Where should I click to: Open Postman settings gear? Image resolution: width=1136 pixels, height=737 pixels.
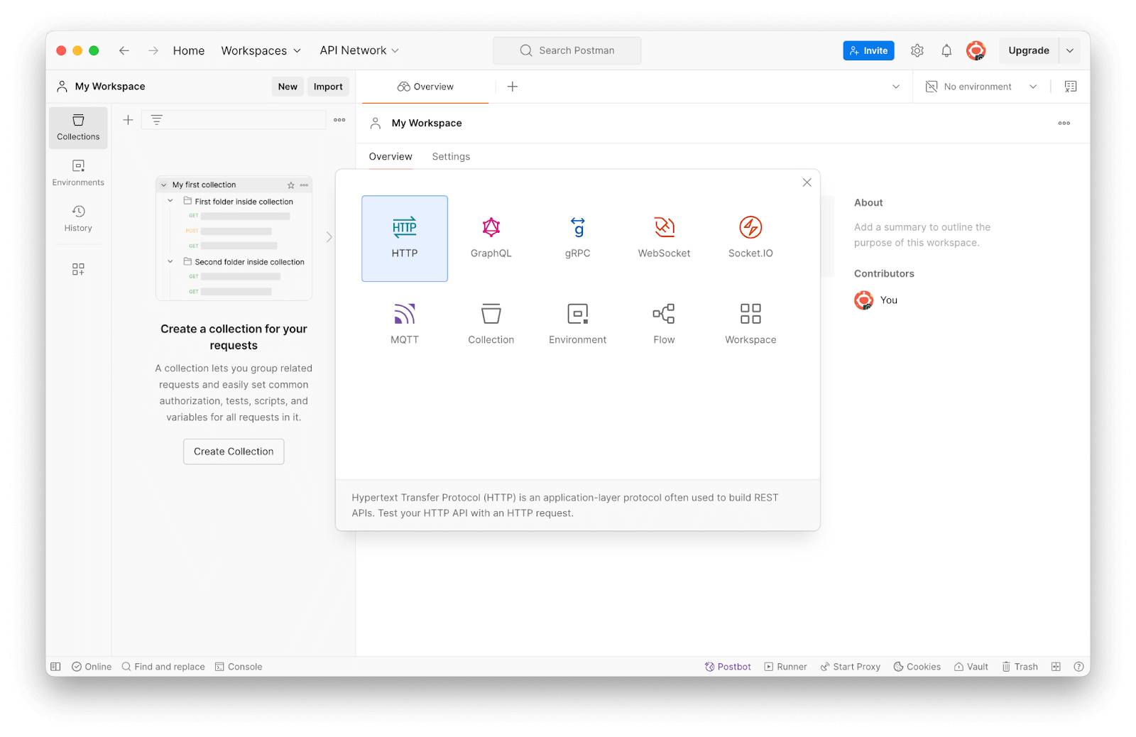[x=917, y=50]
